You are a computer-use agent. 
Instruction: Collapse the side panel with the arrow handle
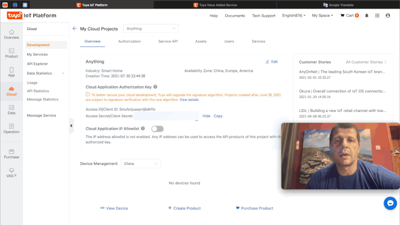[x=71, y=126]
